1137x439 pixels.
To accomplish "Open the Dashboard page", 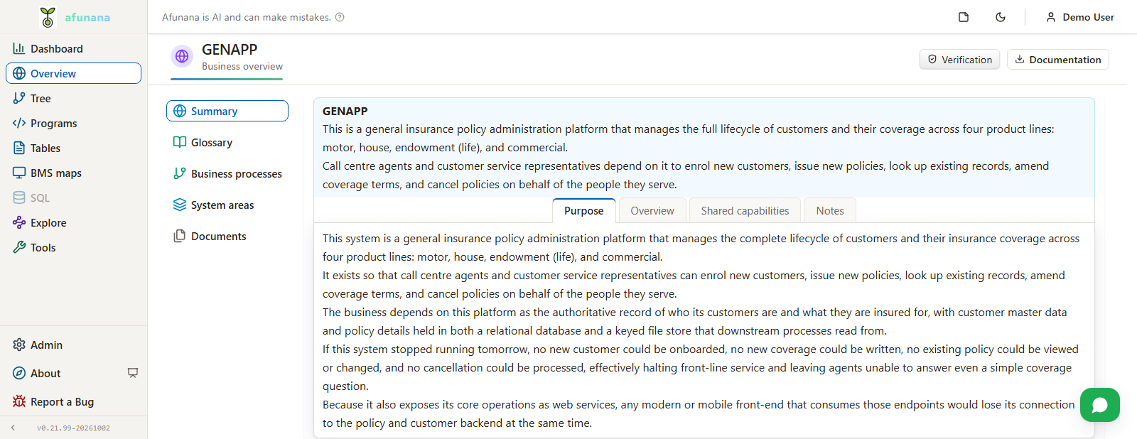I will point(73,48).
